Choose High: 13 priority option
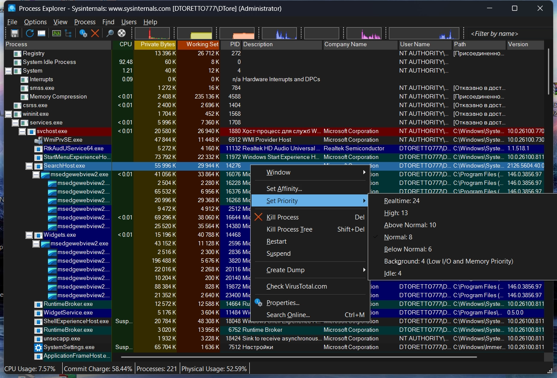Image resolution: width=557 pixels, height=378 pixels. click(396, 213)
